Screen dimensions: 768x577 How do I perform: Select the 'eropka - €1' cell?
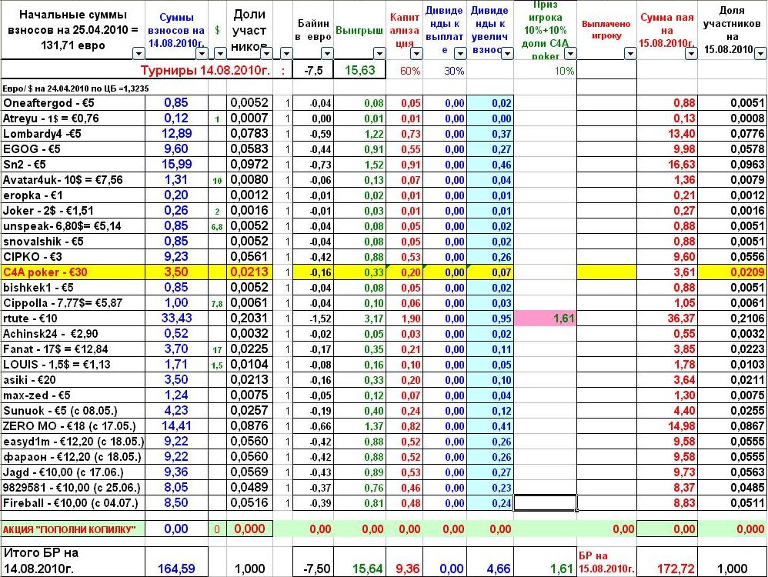(73, 195)
